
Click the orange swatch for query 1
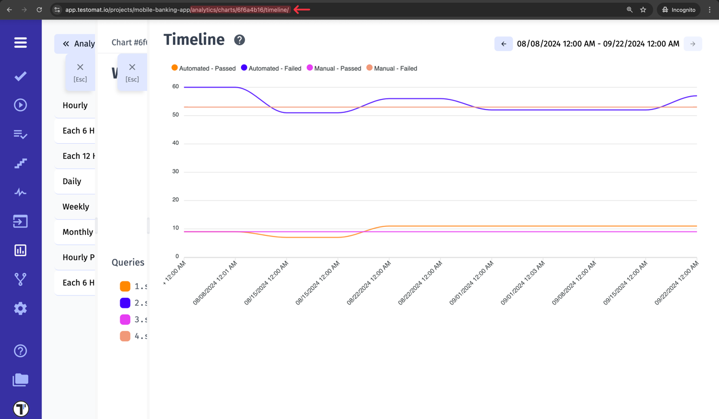pyautogui.click(x=125, y=286)
